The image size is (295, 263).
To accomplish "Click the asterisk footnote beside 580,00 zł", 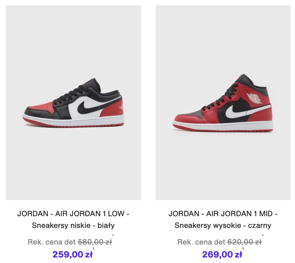I will click(113, 236).
